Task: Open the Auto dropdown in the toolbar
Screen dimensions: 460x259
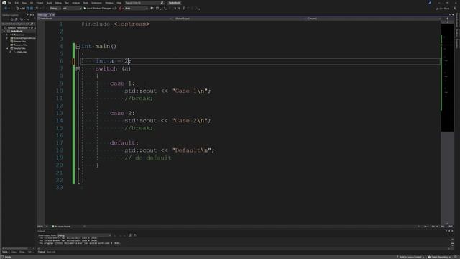Action: click(x=137, y=9)
